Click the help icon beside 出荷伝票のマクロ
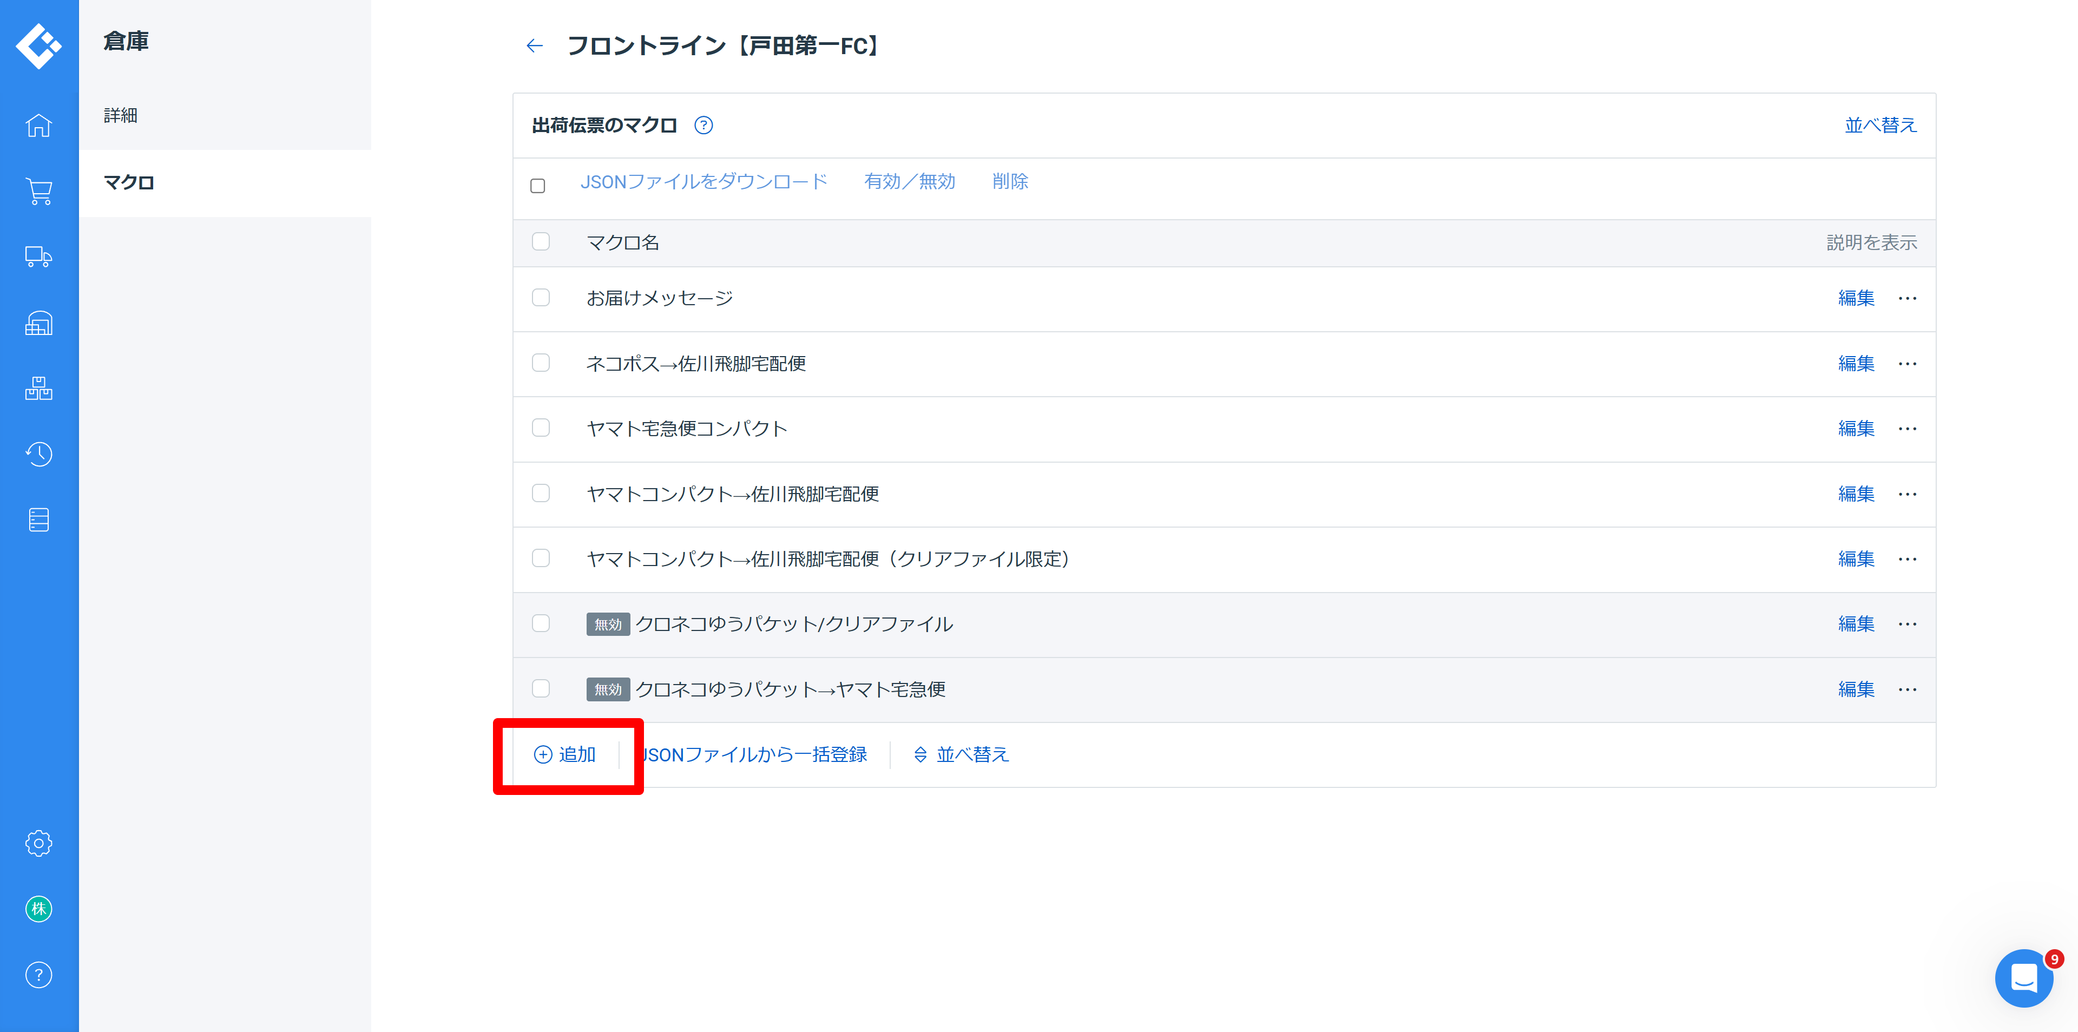This screenshot has height=1032, width=2078. pos(703,125)
